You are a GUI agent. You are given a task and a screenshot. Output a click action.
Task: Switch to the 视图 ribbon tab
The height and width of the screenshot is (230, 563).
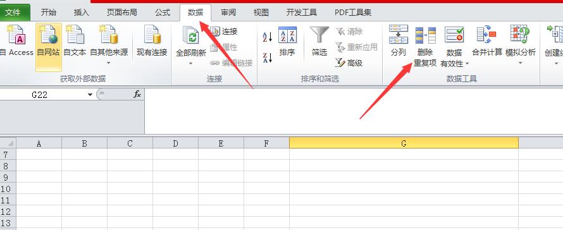[261, 13]
